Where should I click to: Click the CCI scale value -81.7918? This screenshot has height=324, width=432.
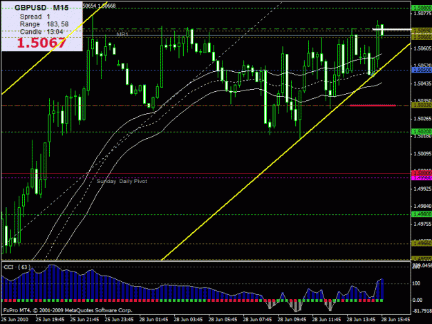[422, 311]
